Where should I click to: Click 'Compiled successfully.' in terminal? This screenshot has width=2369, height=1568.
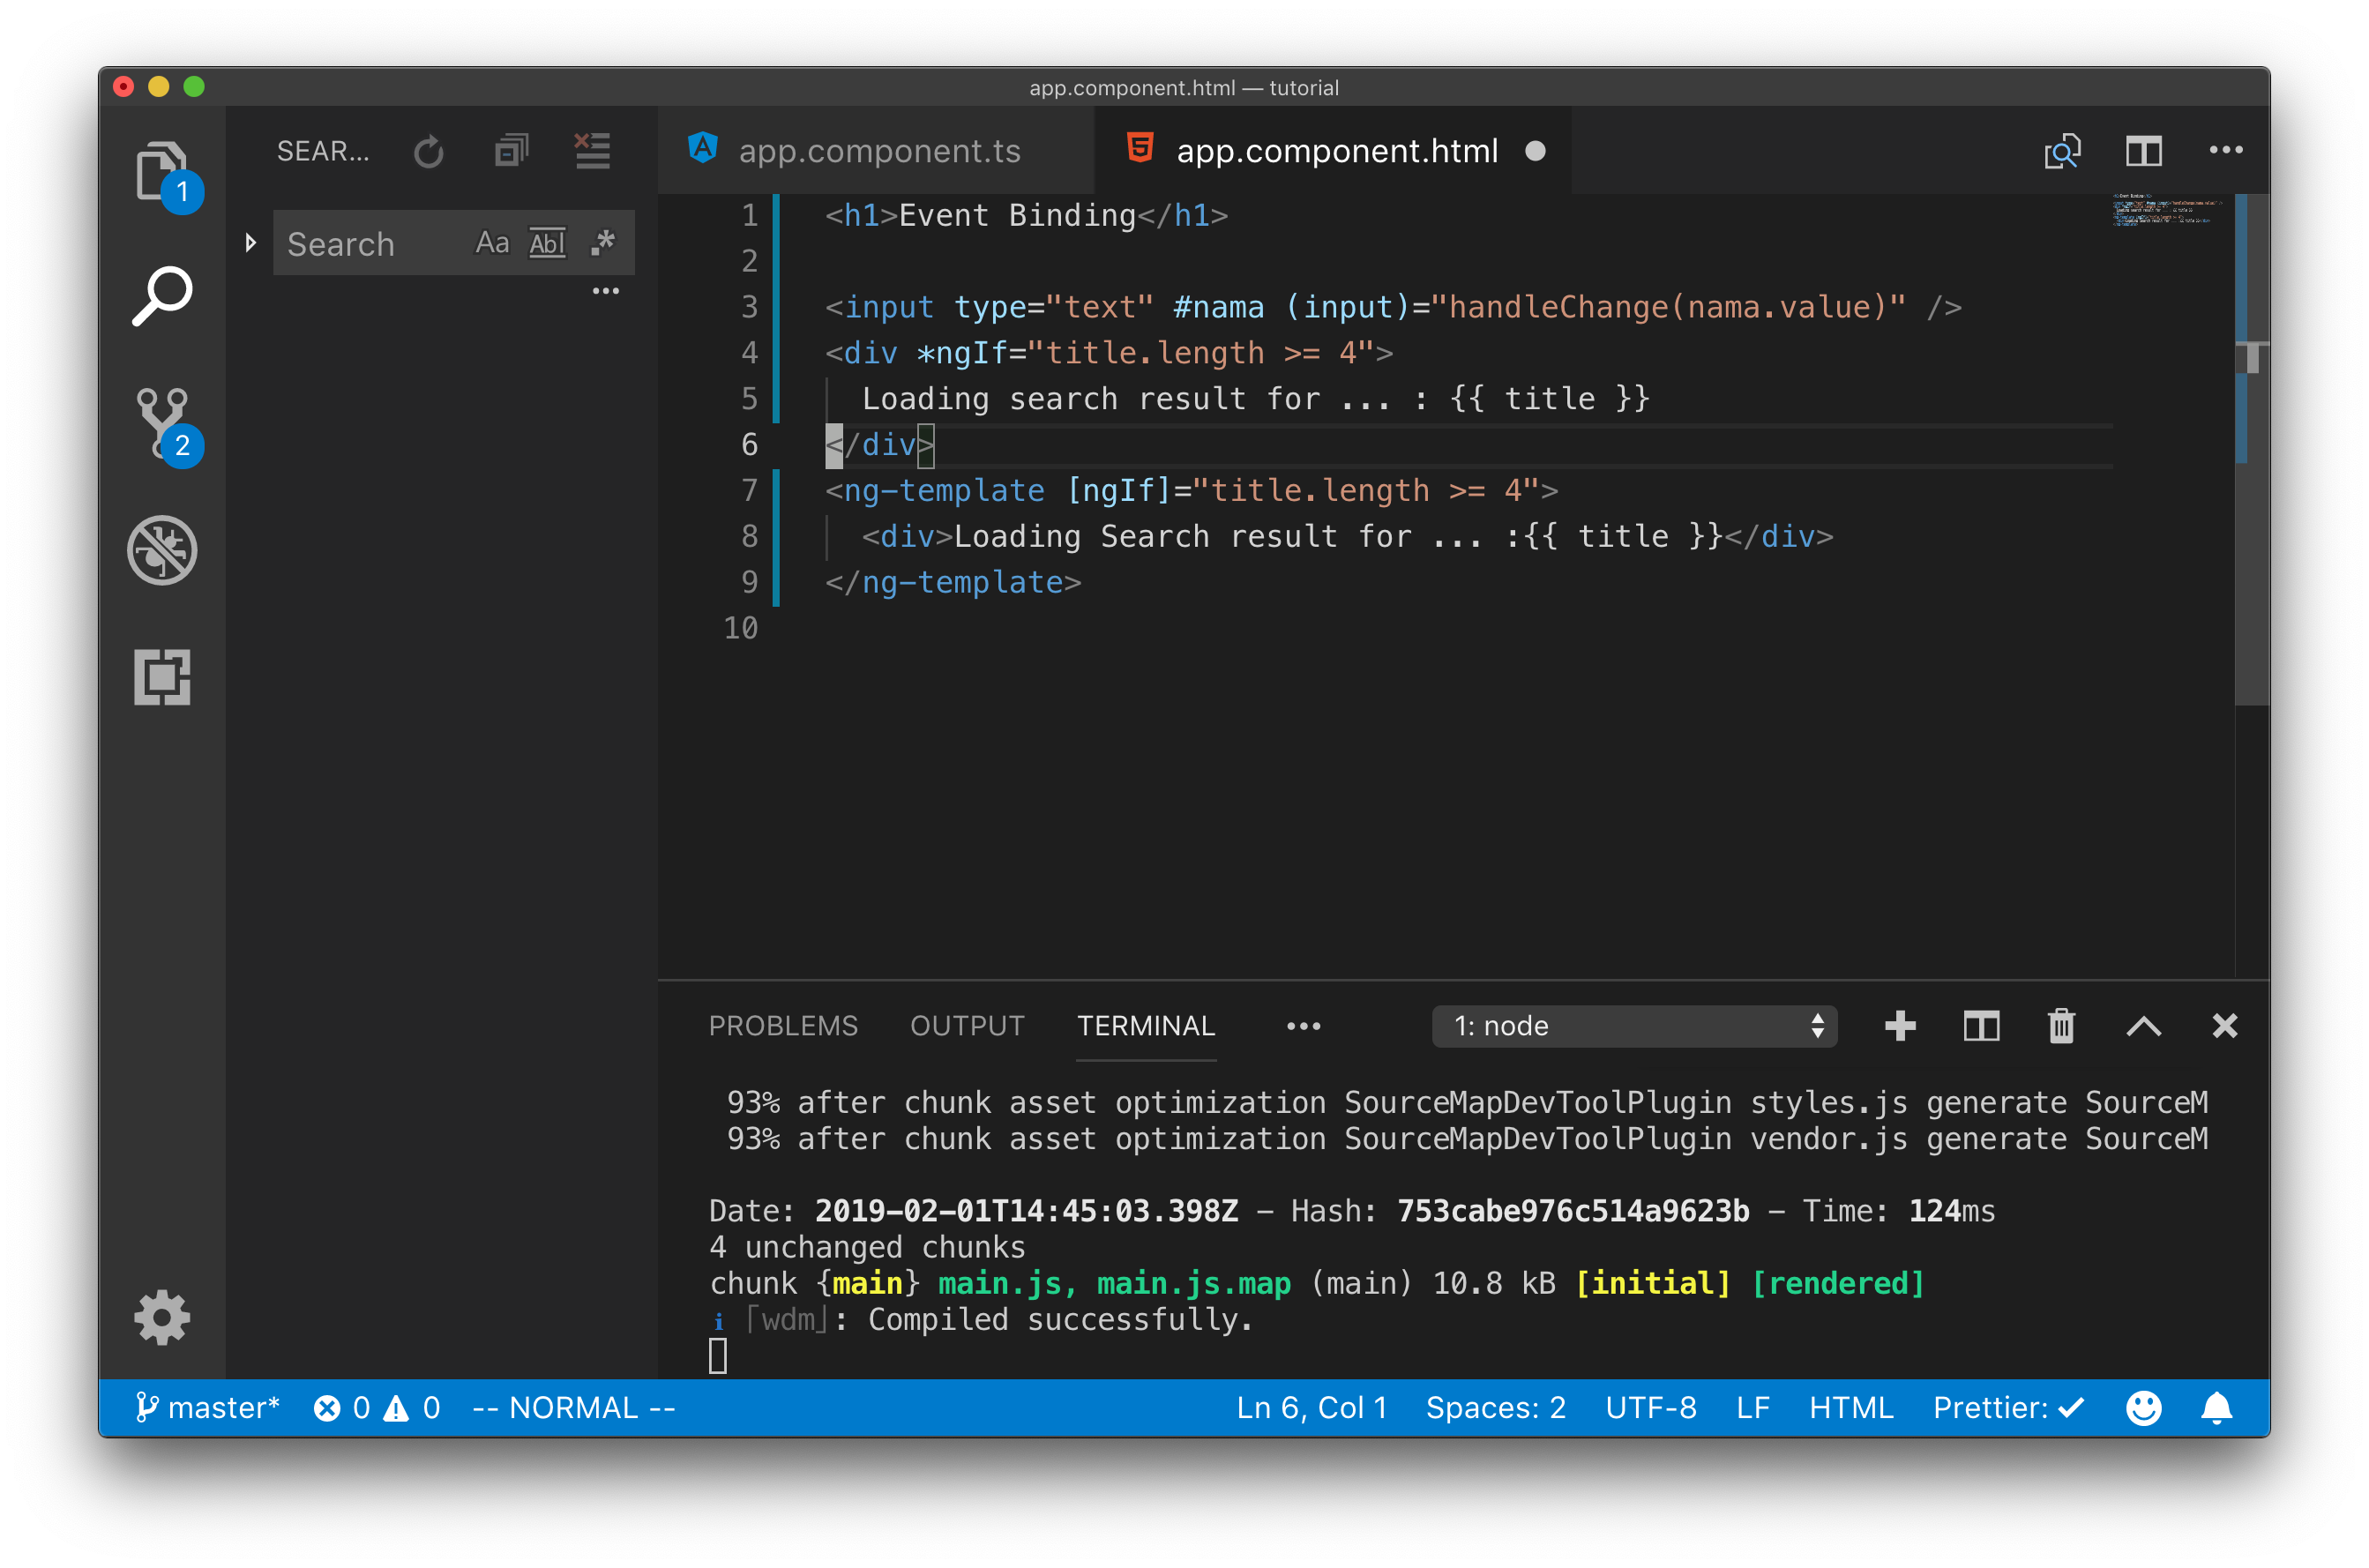pyautogui.click(x=1060, y=1319)
